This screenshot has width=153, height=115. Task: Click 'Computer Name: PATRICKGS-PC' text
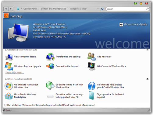(49, 37)
